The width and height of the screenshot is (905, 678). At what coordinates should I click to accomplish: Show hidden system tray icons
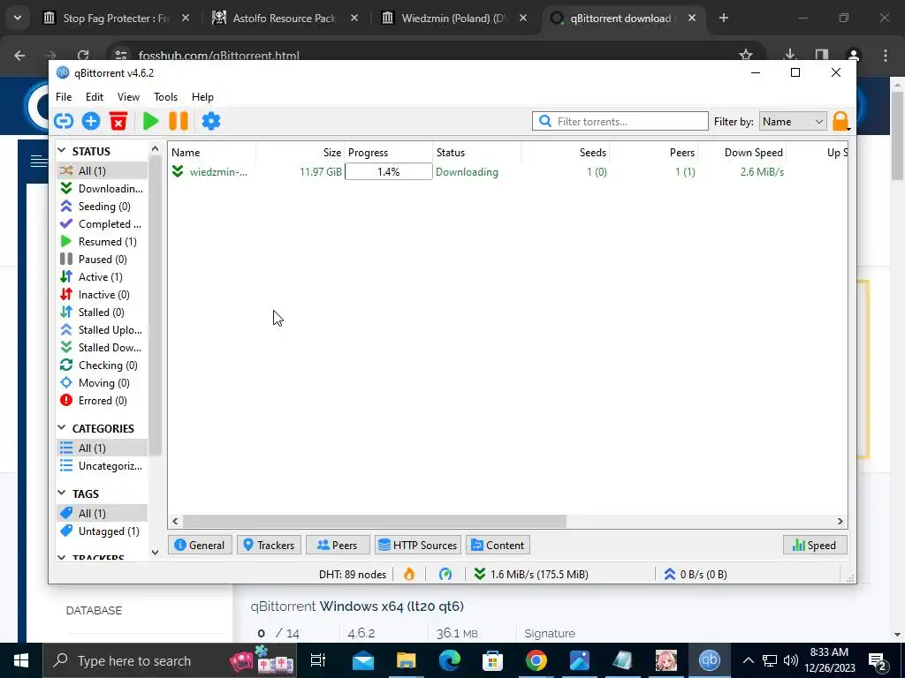(748, 660)
